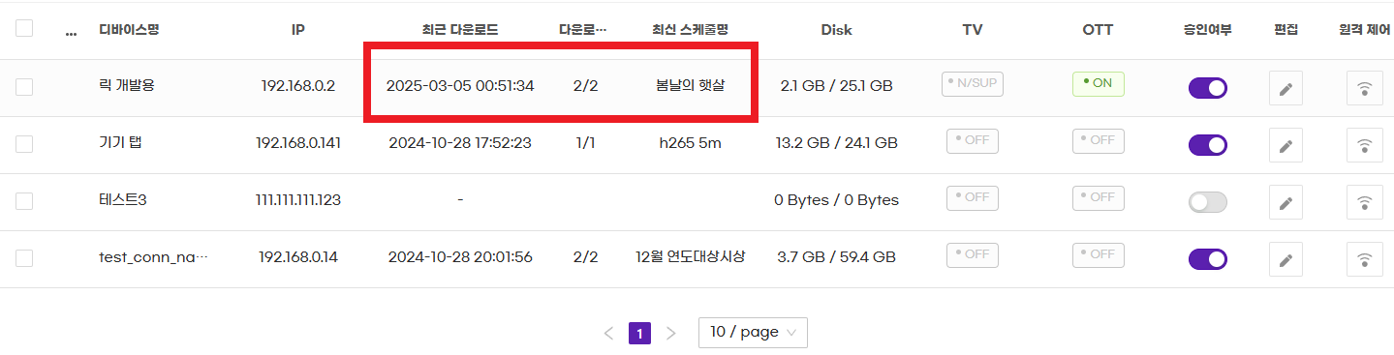Tick the checkbox for 테스트3 row
1394x355 pixels.
(24, 201)
